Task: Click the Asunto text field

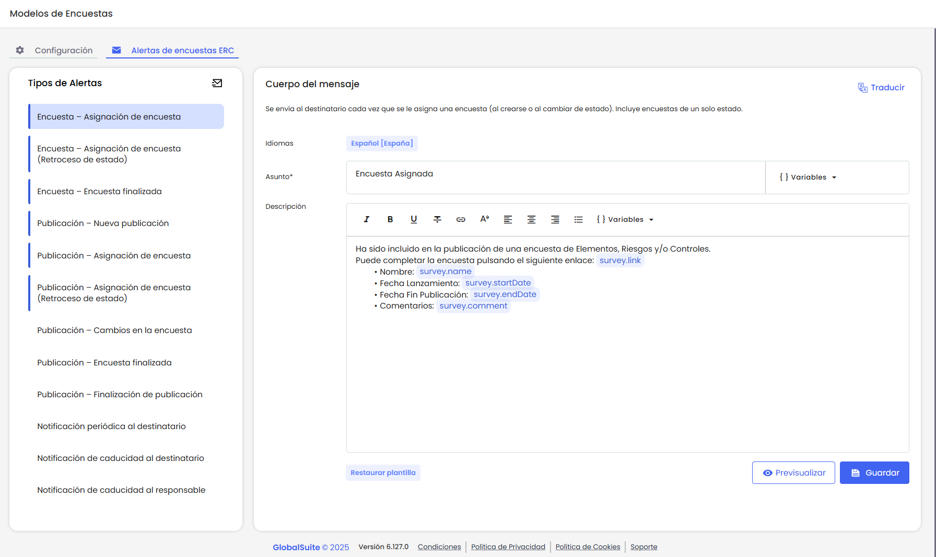Action: 555,177
